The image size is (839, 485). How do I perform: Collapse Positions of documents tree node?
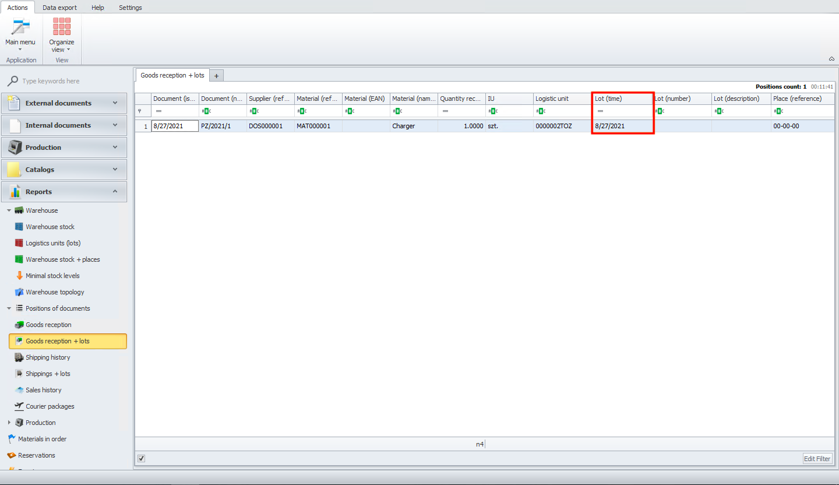point(9,308)
